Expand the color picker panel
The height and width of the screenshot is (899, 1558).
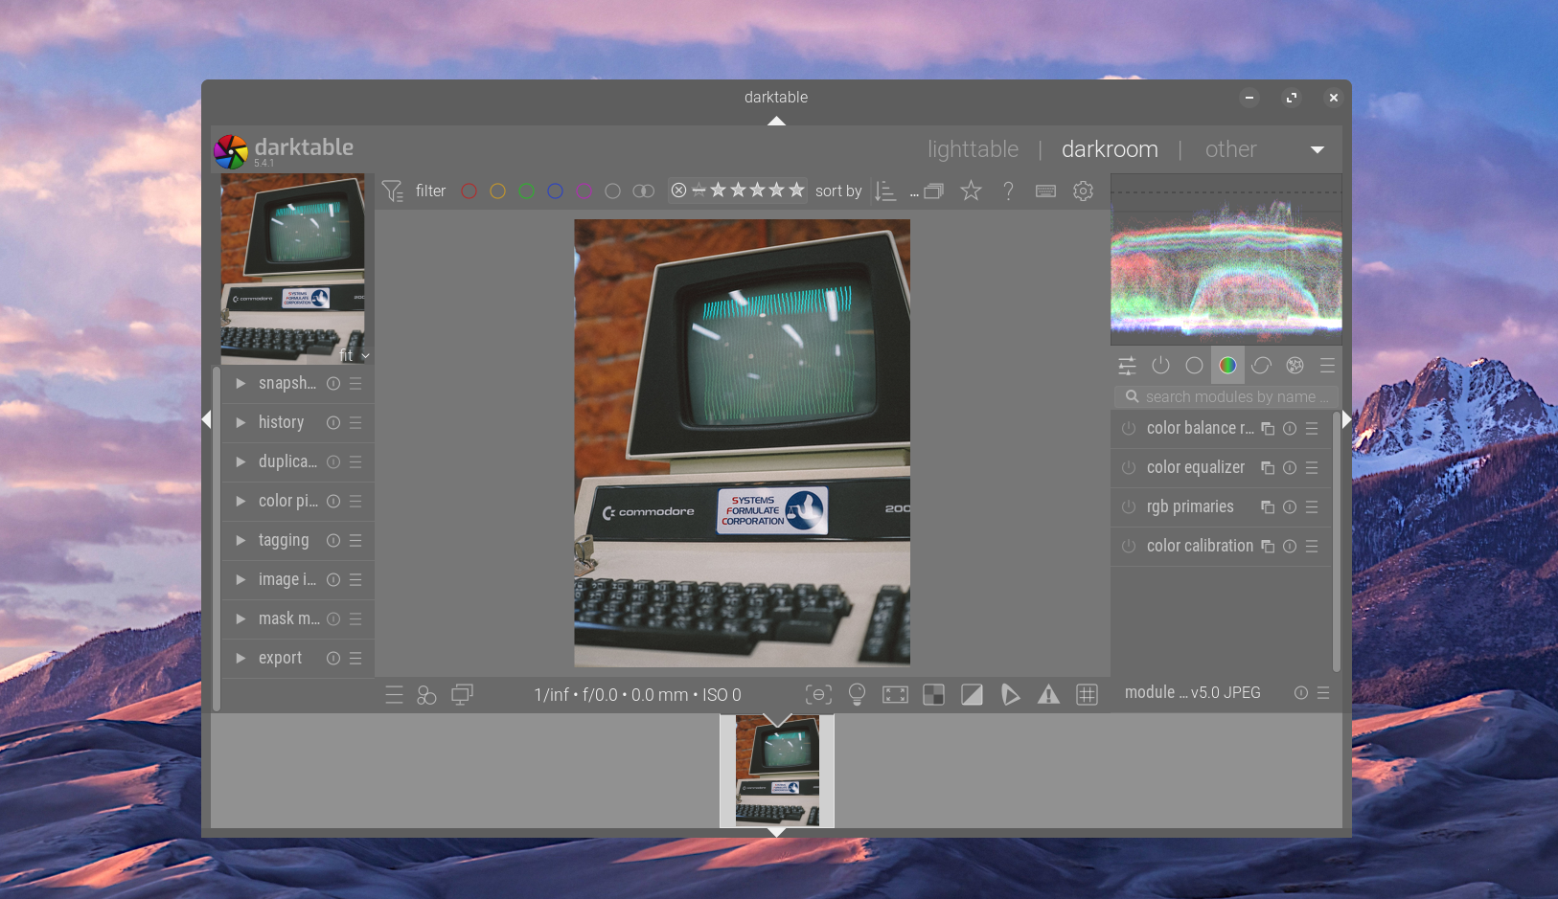pos(241,501)
